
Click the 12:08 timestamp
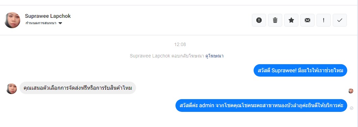[180, 45]
